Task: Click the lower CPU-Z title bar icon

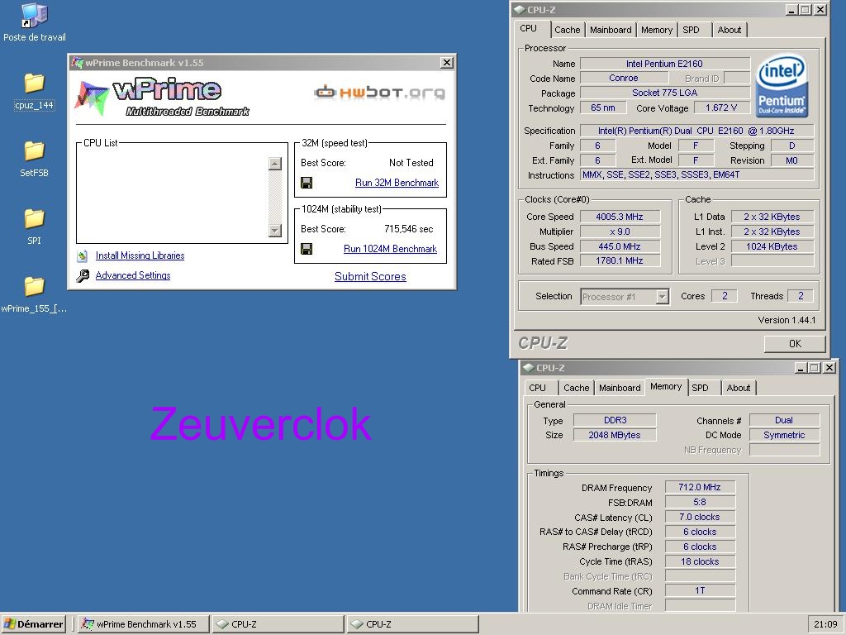Action: point(528,368)
